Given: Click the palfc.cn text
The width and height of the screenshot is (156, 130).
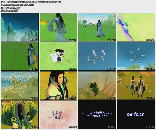Looking at the screenshot, I should pyautogui.click(x=136, y=114).
